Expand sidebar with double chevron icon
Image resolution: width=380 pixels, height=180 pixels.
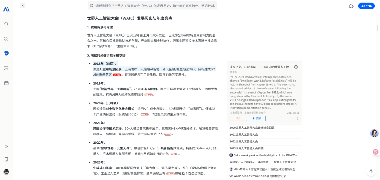point(6,146)
